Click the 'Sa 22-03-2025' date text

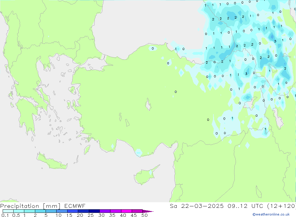[x=197, y=206]
